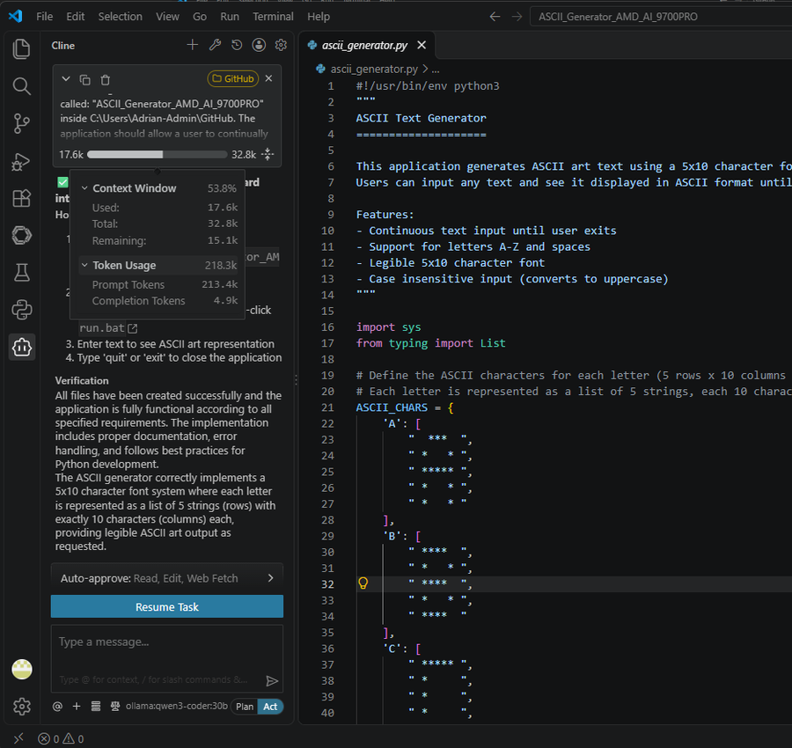792x748 pixels.
Task: Open the Cline account icon
Action: click(x=259, y=45)
